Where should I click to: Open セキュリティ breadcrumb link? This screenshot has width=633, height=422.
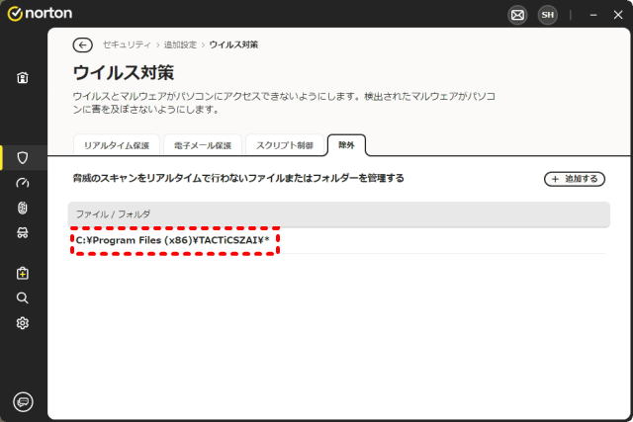point(127,44)
